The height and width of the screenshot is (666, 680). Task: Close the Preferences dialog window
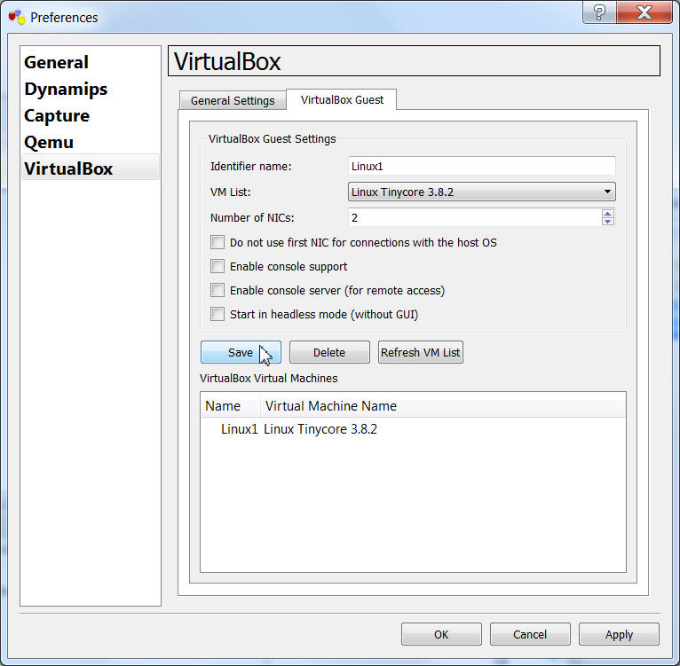pyautogui.click(x=644, y=12)
